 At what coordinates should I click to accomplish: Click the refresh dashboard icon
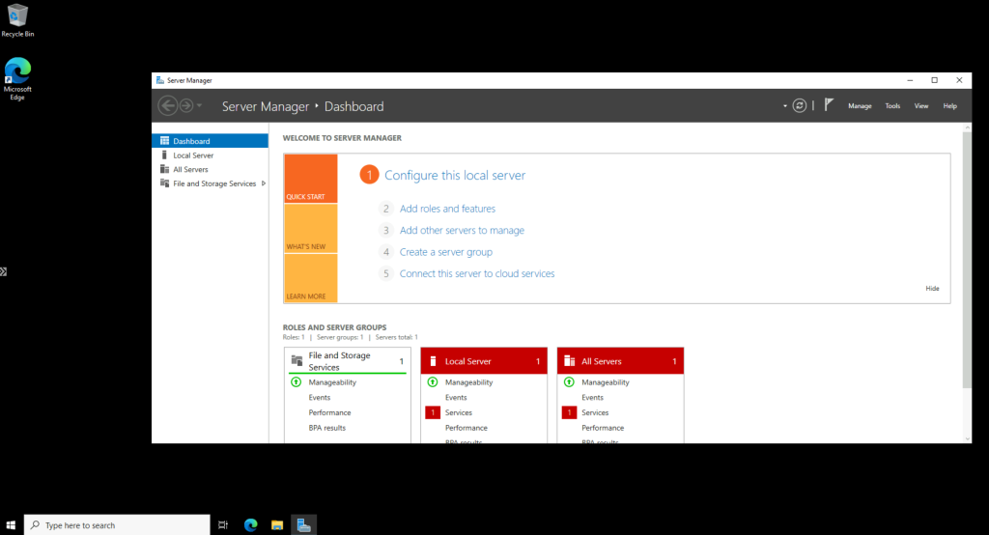pos(799,106)
